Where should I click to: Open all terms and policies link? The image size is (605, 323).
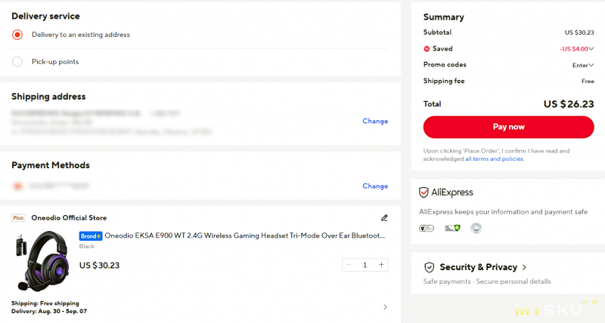[x=494, y=158]
